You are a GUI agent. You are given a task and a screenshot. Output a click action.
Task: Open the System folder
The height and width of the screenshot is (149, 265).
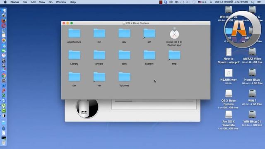click(x=149, y=55)
